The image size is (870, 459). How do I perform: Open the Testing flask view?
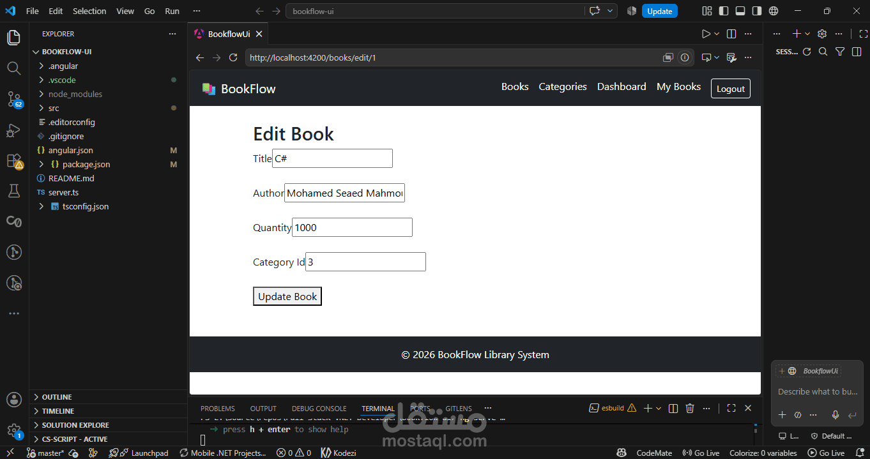13,190
